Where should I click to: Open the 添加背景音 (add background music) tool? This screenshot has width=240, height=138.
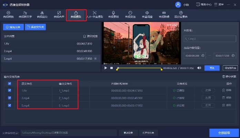(x=181, y=14)
